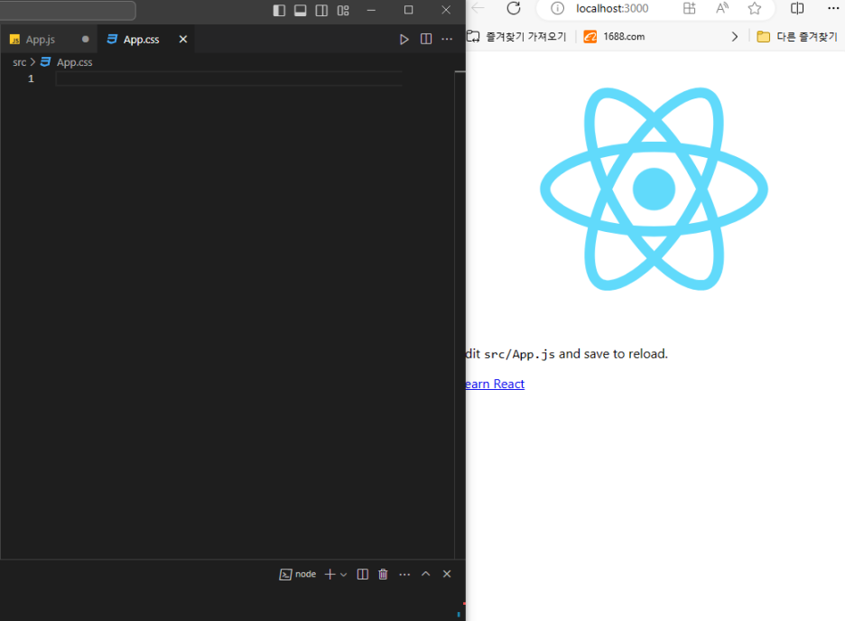The height and width of the screenshot is (621, 845).
Task: Toggle primary side bar in VS Code
Action: (279, 10)
